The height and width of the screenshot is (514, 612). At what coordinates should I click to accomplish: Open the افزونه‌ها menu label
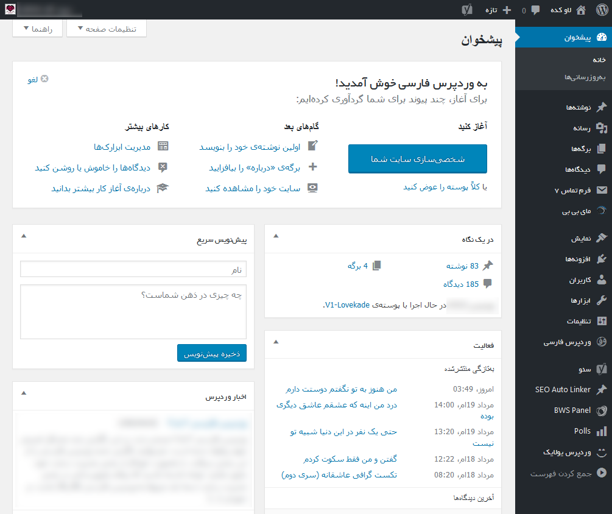tap(578, 259)
